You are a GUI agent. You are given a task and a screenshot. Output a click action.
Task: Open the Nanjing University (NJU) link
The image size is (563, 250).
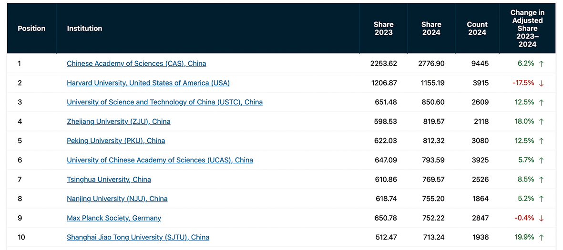click(x=117, y=199)
